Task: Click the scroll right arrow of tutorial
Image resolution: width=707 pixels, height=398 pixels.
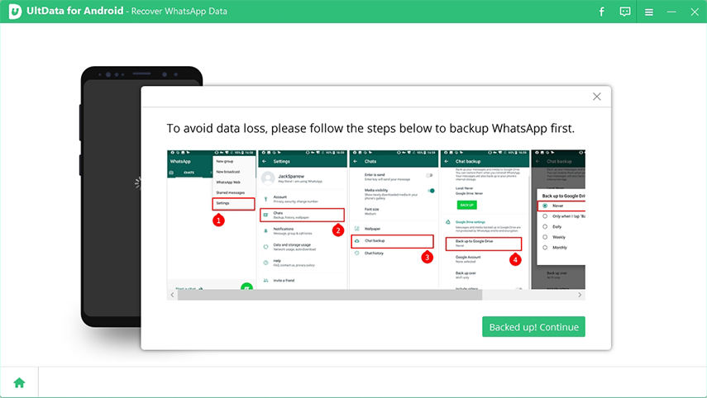Action: [580, 295]
